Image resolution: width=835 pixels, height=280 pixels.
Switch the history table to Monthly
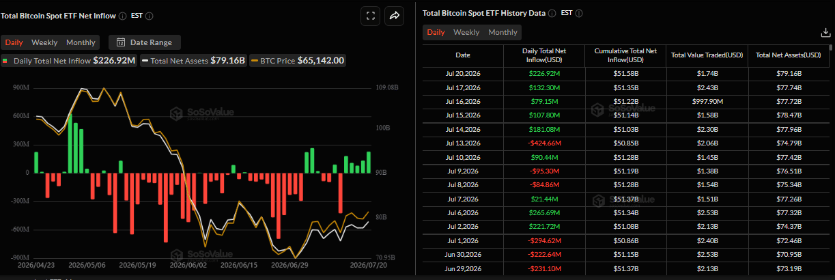[x=503, y=32]
